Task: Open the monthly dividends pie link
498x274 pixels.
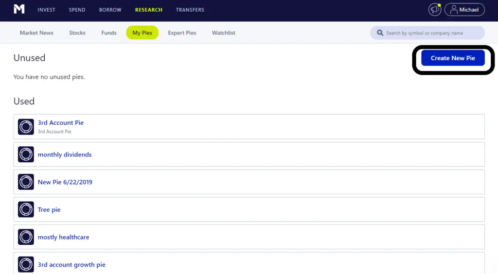Action: 65,154
